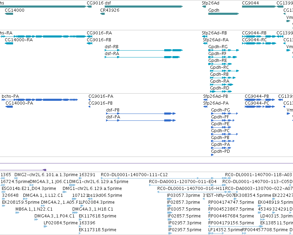Click EST DMG4A.3_1.H18.C1
Viewport: 293px width, 235px height.
pos(93,209)
